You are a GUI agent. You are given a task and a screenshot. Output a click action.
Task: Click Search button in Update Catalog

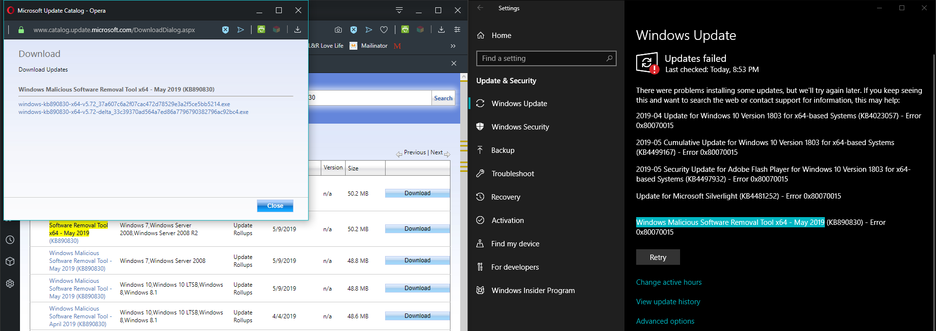tap(443, 98)
